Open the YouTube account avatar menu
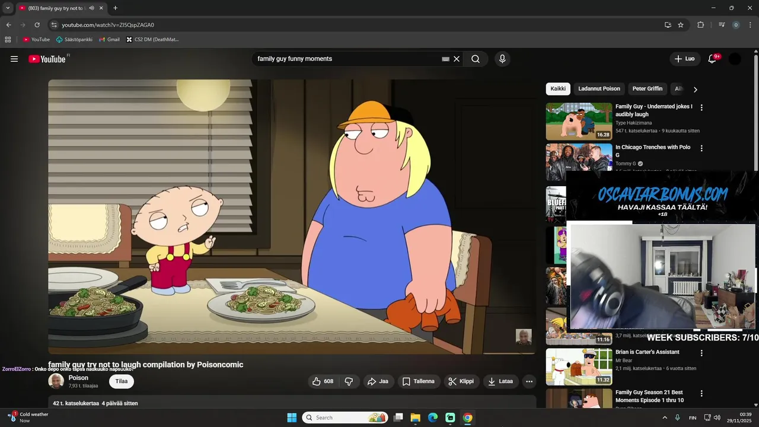Image resolution: width=759 pixels, height=427 pixels. pos(735,59)
